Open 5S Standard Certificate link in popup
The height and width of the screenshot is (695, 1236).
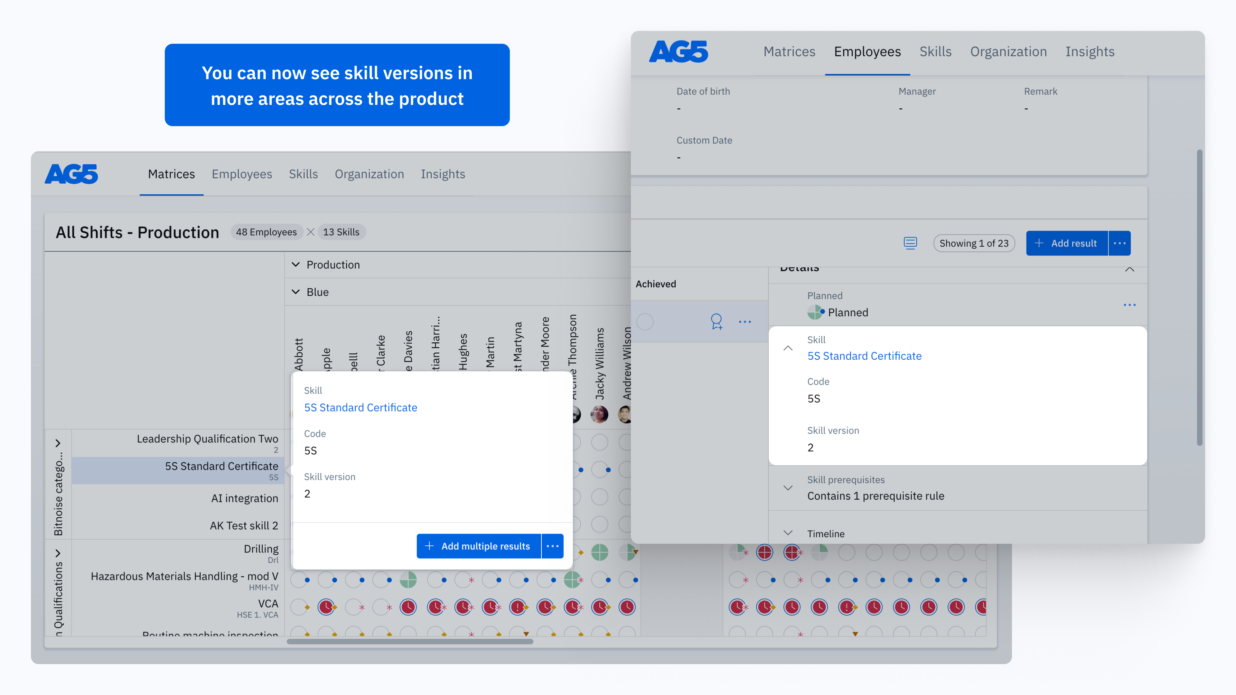pos(360,407)
